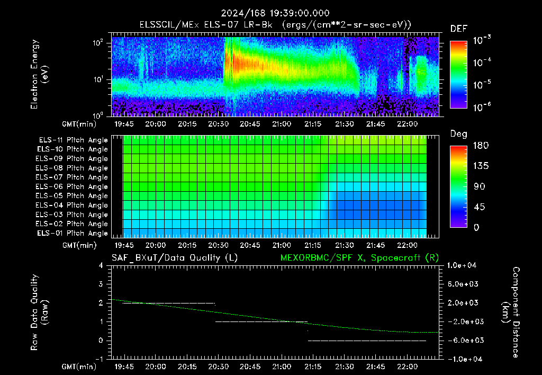Click the 10^0 tick on the energy axis
542x375 pixels.
pos(98,115)
